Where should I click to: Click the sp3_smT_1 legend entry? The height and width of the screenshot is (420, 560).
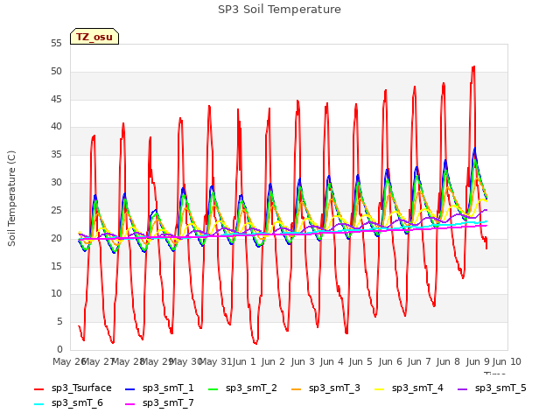click(x=159, y=388)
